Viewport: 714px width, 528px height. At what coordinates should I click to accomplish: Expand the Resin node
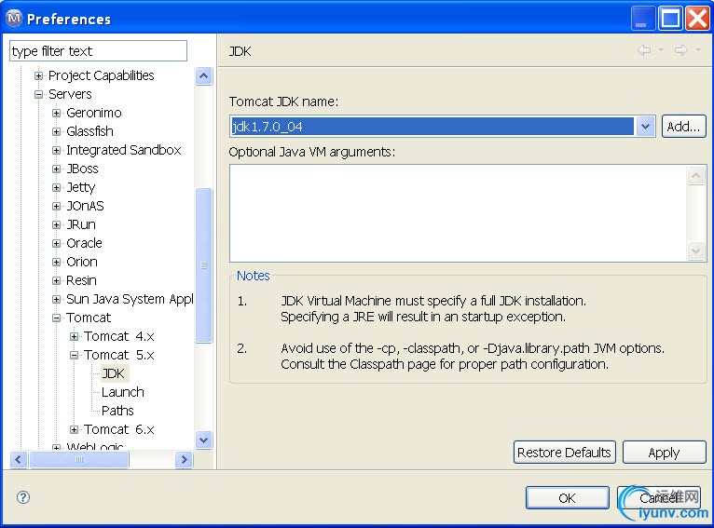coord(57,280)
